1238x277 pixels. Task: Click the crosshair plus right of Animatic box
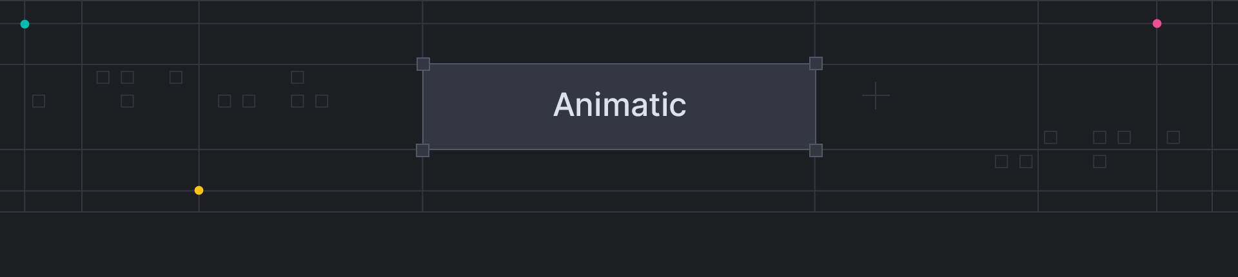pyautogui.click(x=876, y=96)
